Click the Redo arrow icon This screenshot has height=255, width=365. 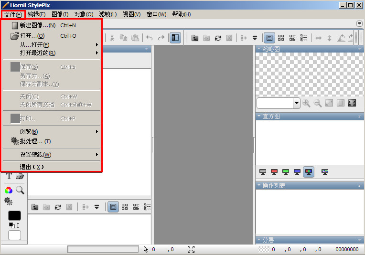point(161,38)
